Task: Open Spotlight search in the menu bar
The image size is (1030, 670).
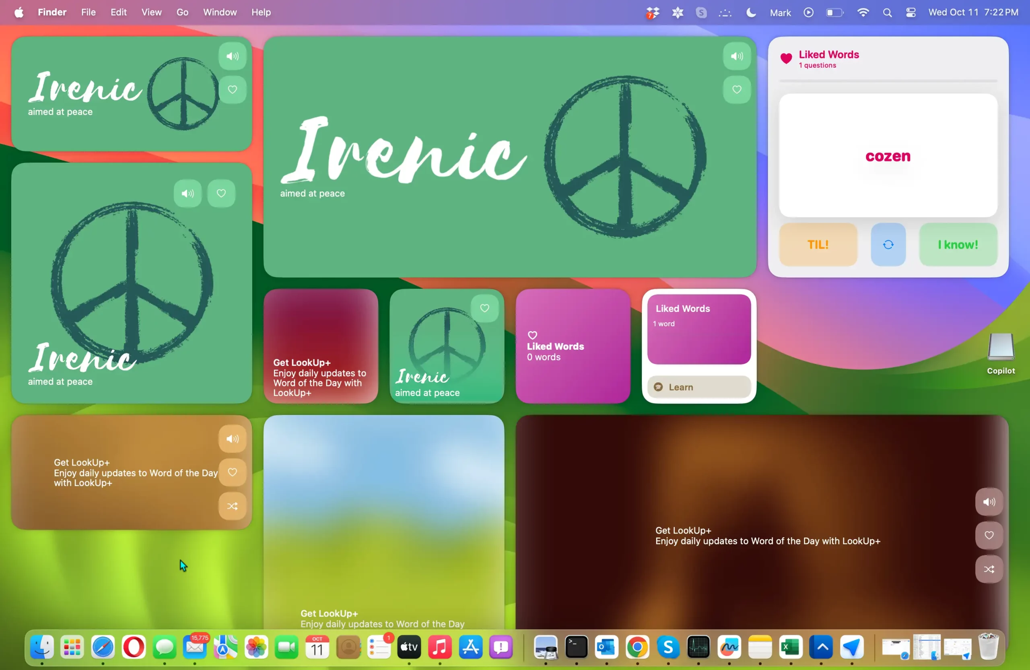Action: [x=887, y=12]
